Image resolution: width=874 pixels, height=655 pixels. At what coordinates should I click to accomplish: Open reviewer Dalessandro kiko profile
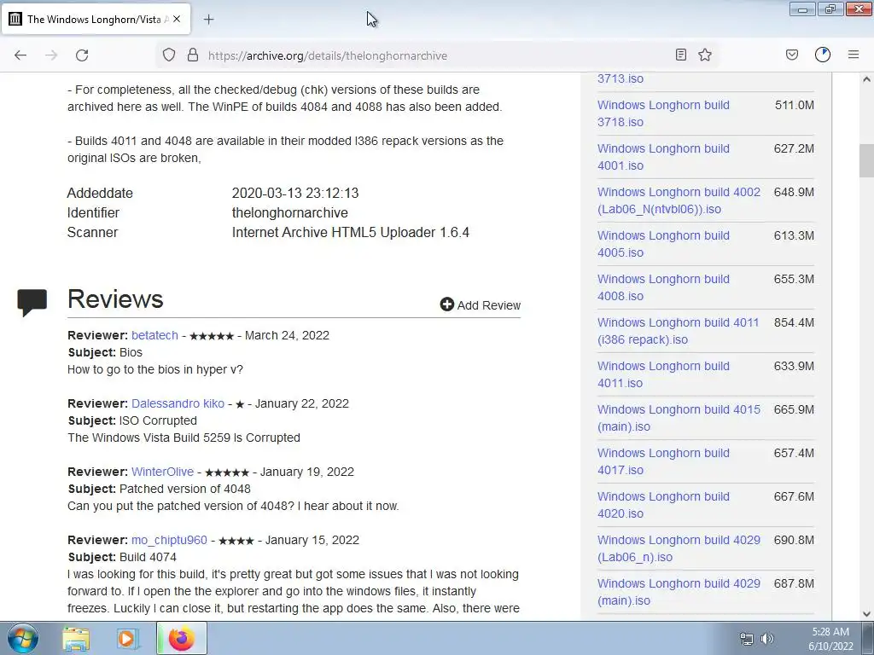tap(178, 403)
